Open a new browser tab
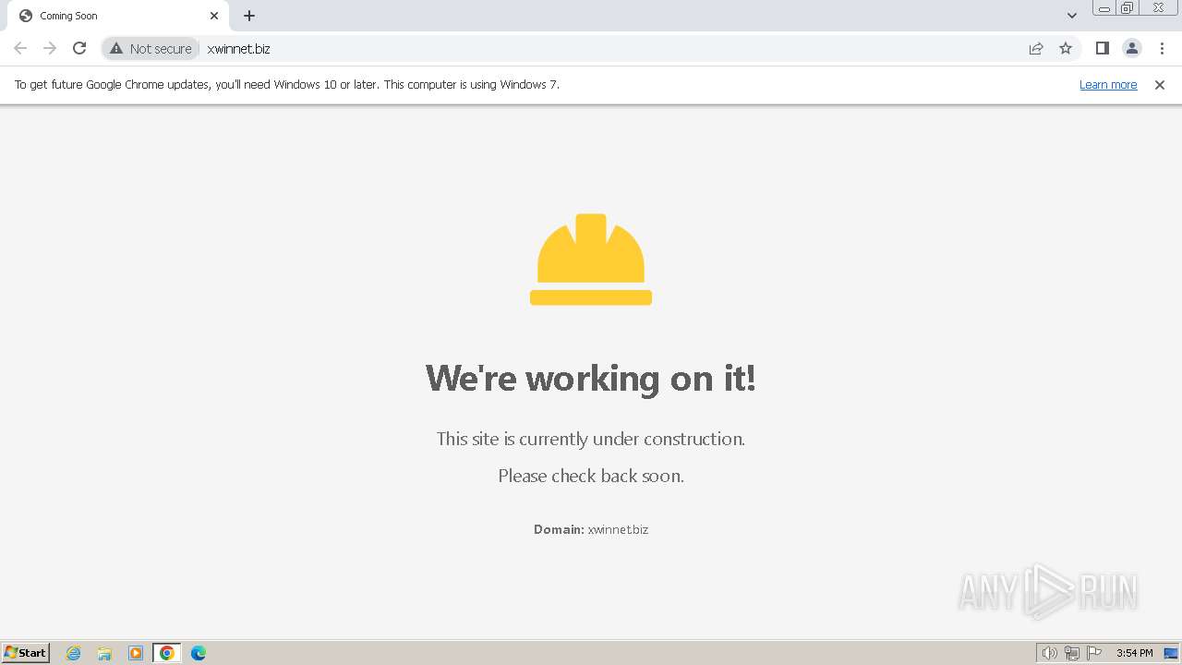 point(249,16)
